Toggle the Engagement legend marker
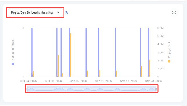This screenshot has width=187, height=106. tap(169, 61)
